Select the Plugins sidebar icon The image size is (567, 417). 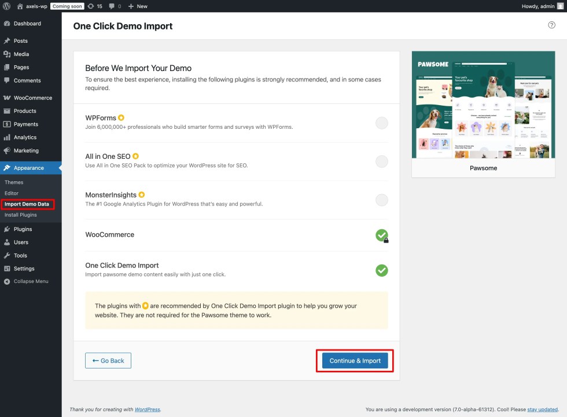8,229
